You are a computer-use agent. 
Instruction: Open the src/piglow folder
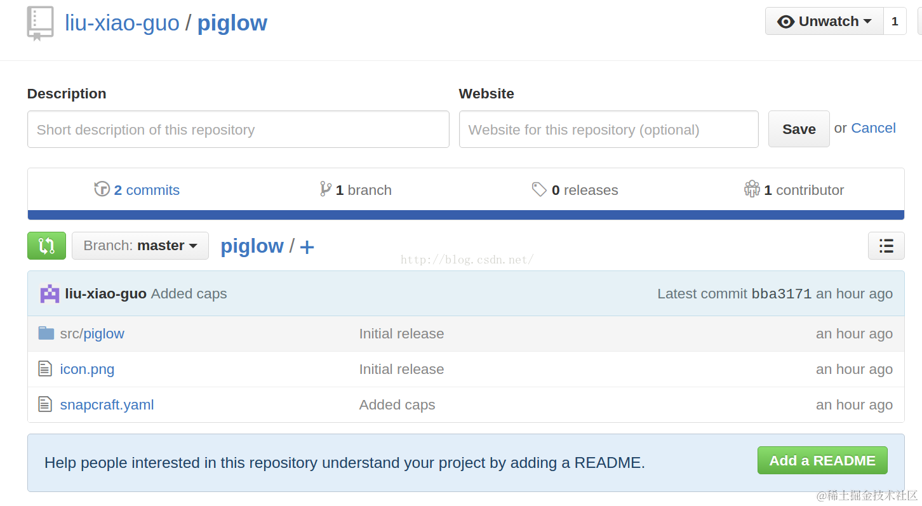pyautogui.click(x=92, y=333)
